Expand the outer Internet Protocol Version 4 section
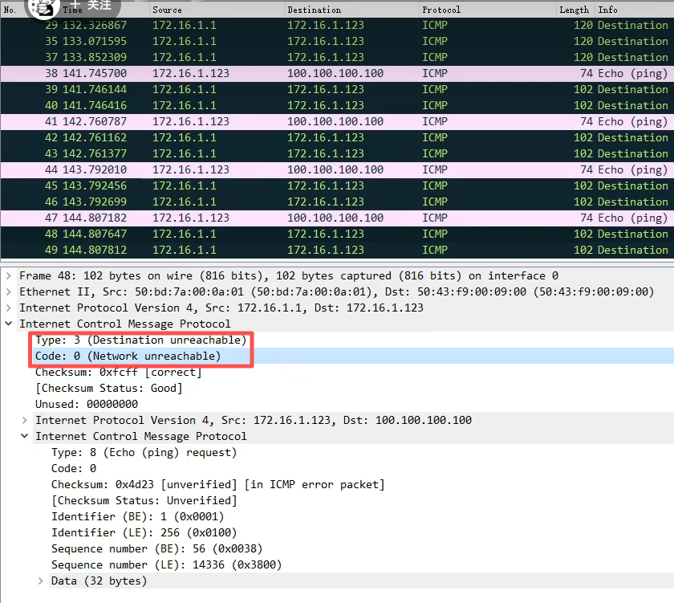 (x=9, y=308)
